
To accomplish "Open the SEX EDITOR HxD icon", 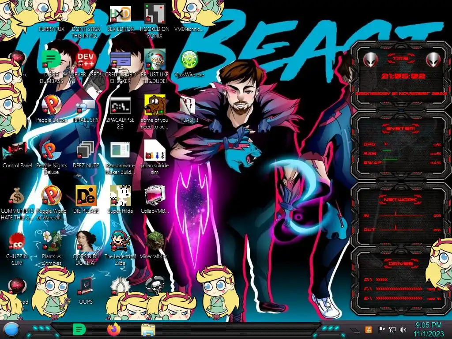I will (x=121, y=14).
